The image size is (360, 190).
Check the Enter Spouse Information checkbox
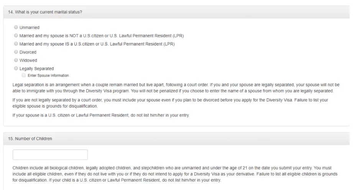click(24, 75)
